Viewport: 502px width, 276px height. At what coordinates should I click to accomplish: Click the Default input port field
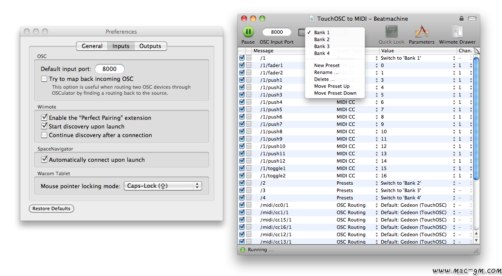click(x=109, y=69)
